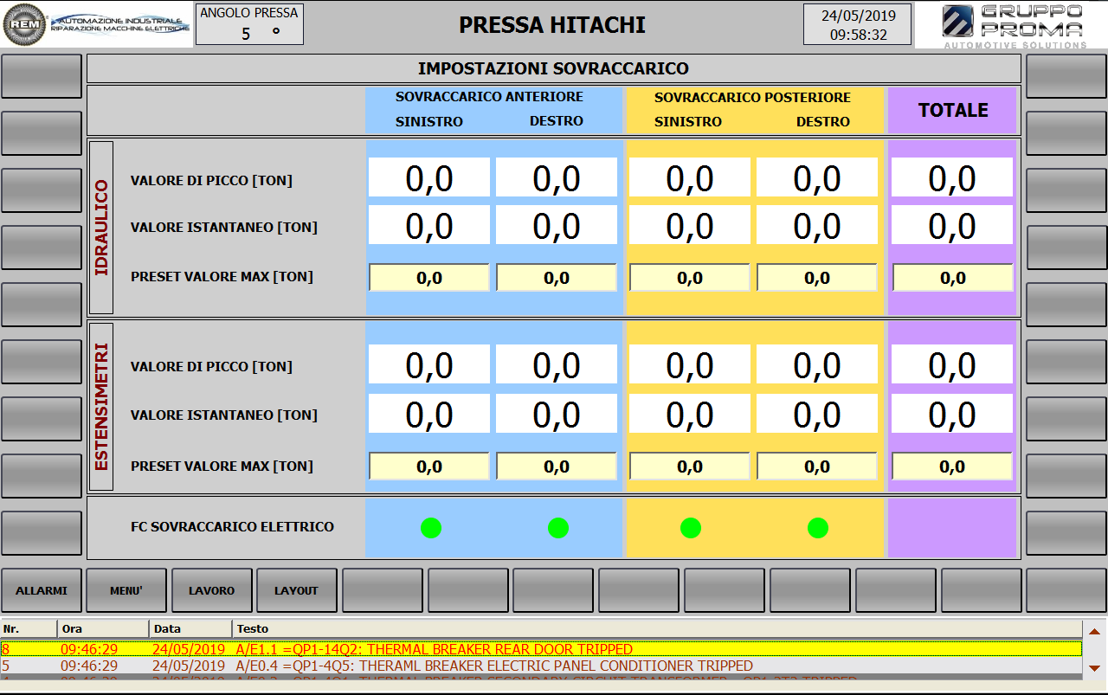Click Idraulico peak value anteriore sinistro
Screen dimensions: 1108x695
(429, 178)
